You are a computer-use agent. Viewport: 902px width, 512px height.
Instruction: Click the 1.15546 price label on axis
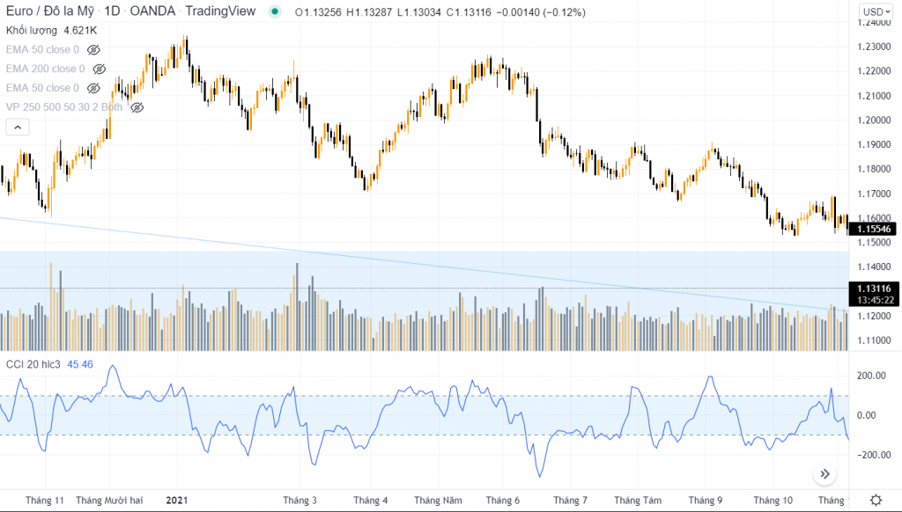874,229
